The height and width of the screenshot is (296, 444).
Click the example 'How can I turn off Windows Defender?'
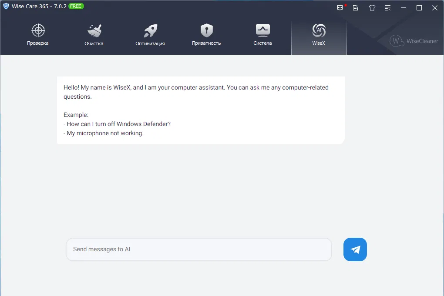[x=117, y=124]
